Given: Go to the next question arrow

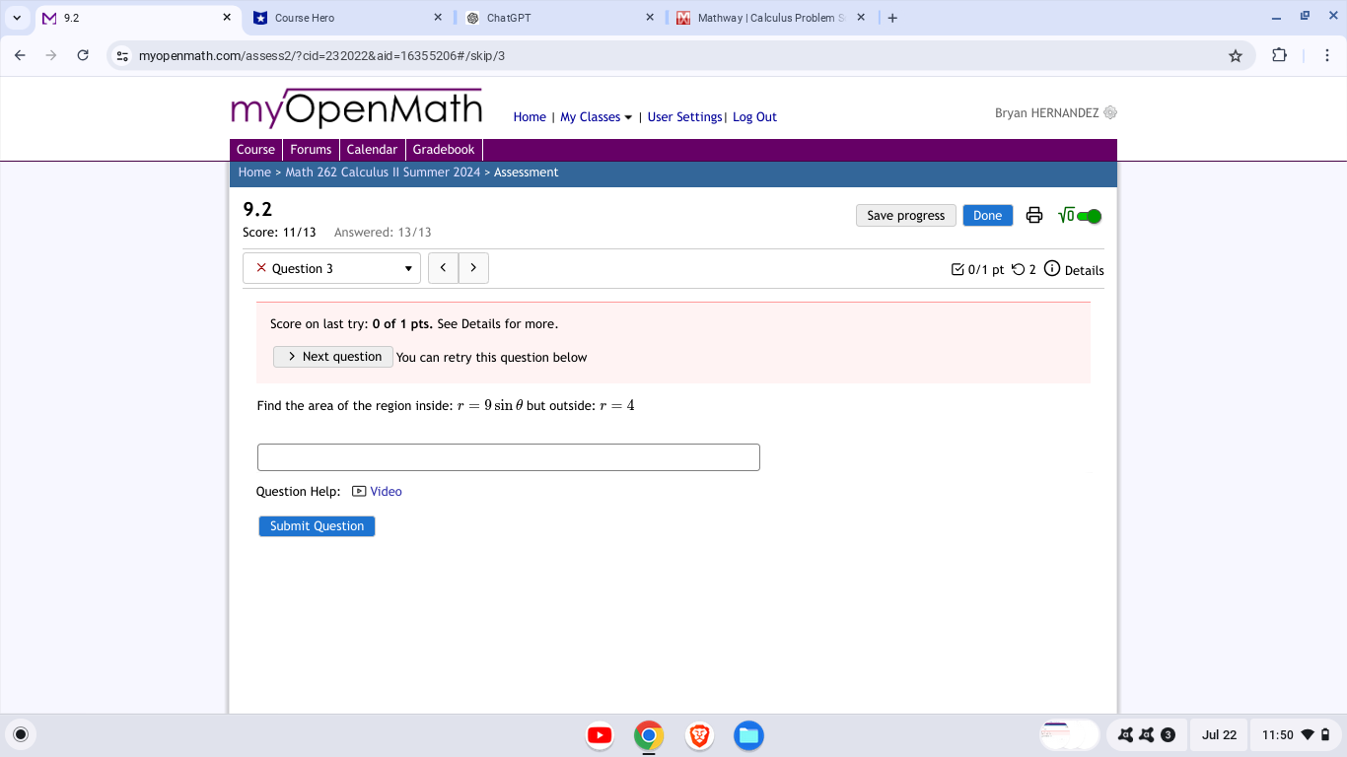Looking at the screenshot, I should coord(473,268).
